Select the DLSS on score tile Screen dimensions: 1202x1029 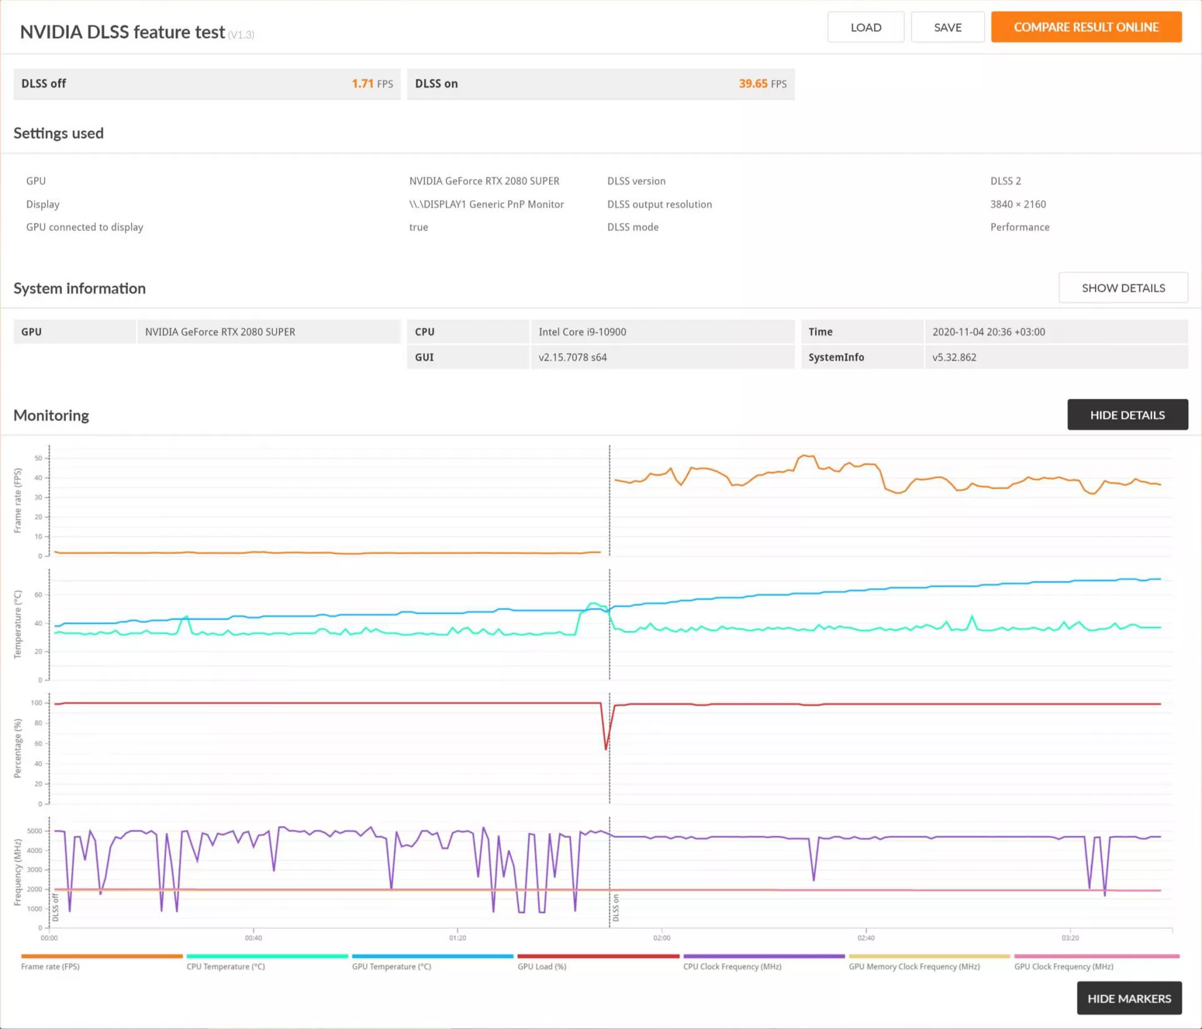pos(600,84)
